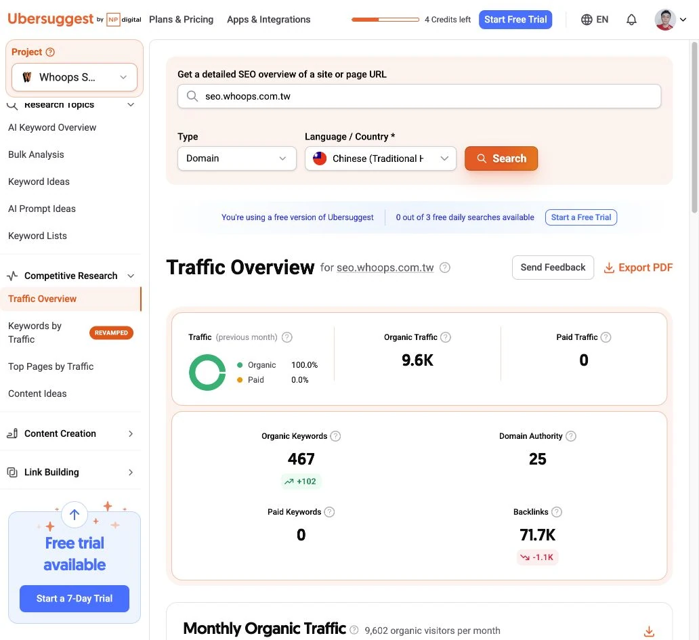699x640 pixels.
Task: Click the -1.1K backlinks change badge
Action: point(537,557)
